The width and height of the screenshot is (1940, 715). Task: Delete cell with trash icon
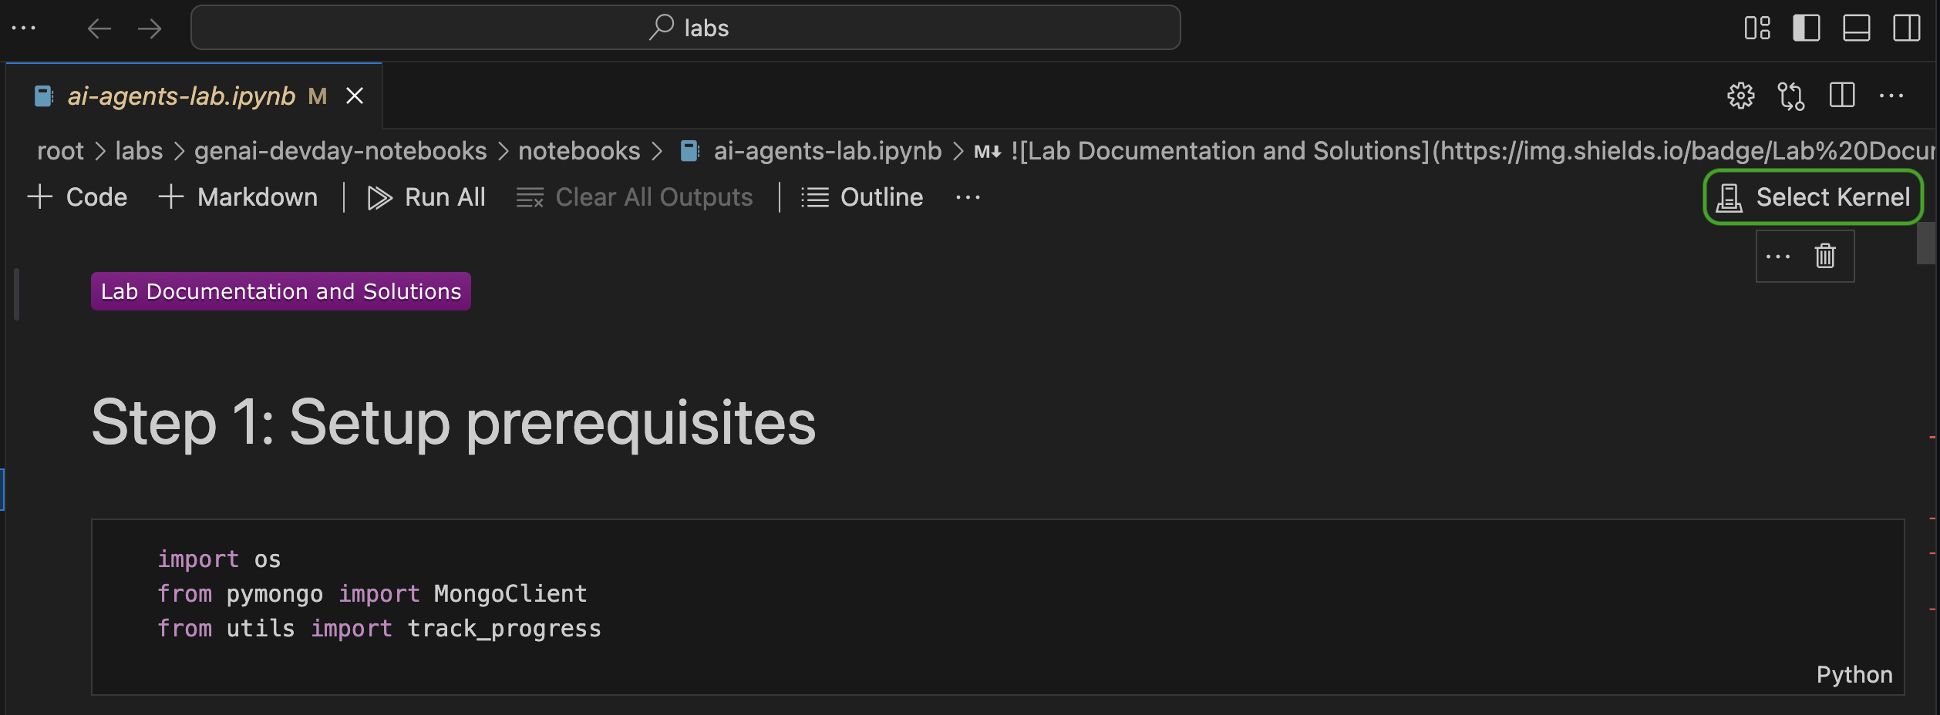[x=1825, y=256]
